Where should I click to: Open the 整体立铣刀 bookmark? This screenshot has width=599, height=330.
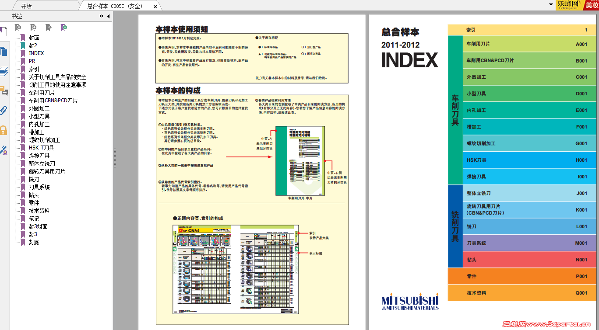click(42, 163)
